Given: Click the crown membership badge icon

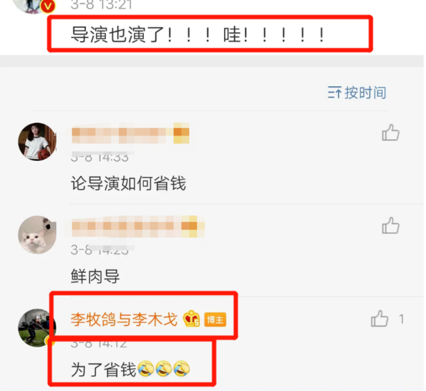Looking at the screenshot, I should pos(192,318).
